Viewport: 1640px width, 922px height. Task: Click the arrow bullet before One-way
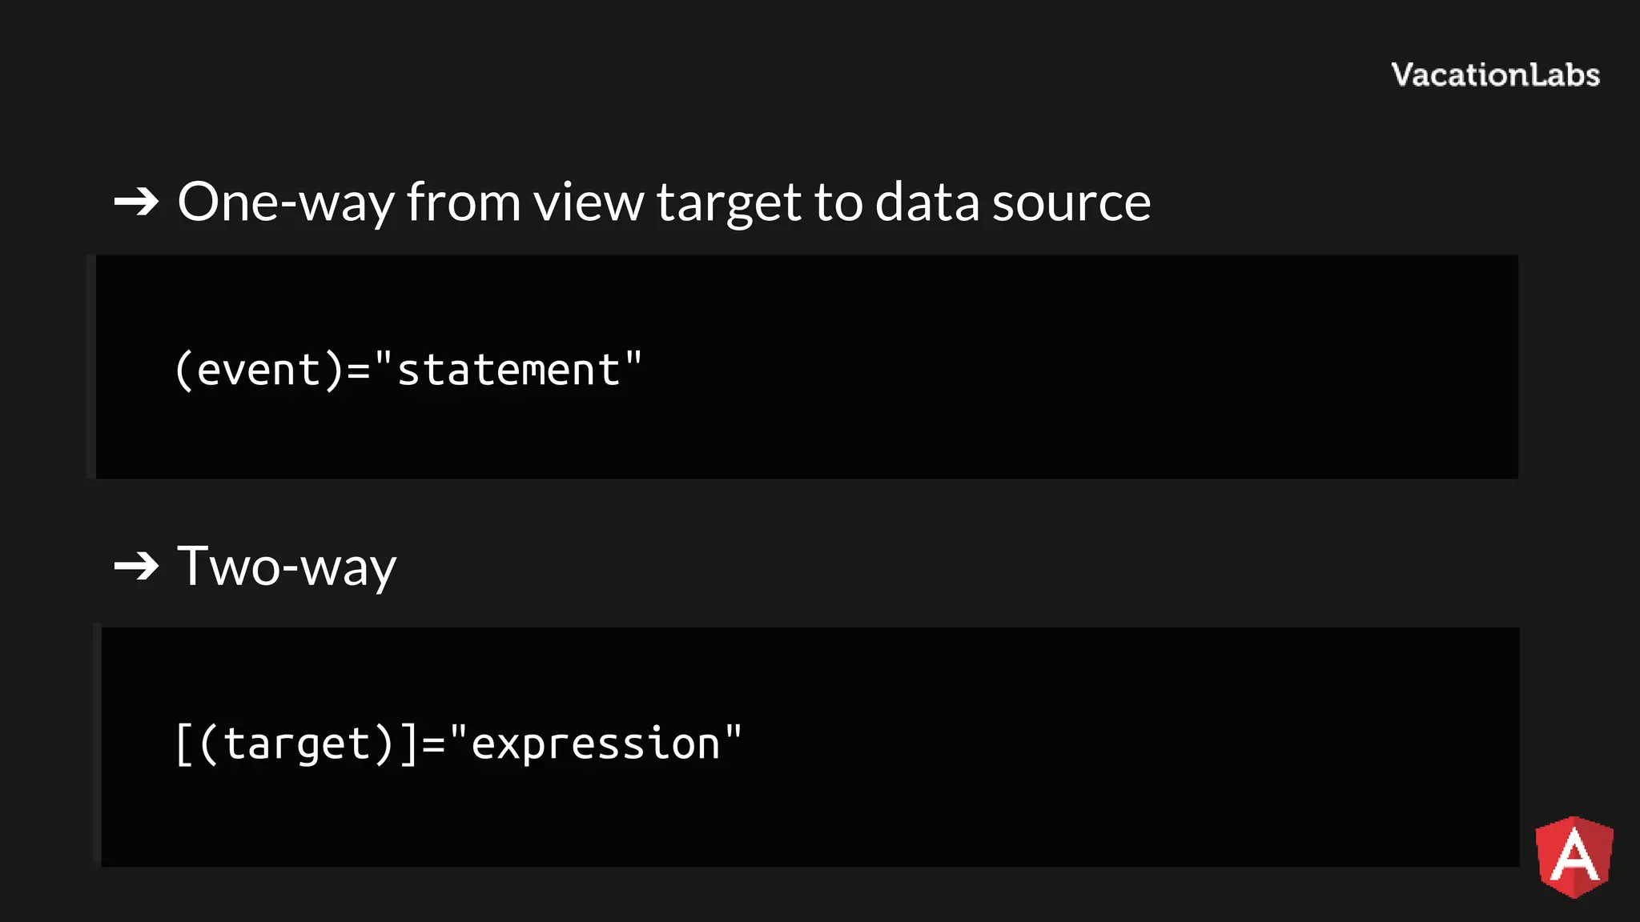pyautogui.click(x=136, y=202)
